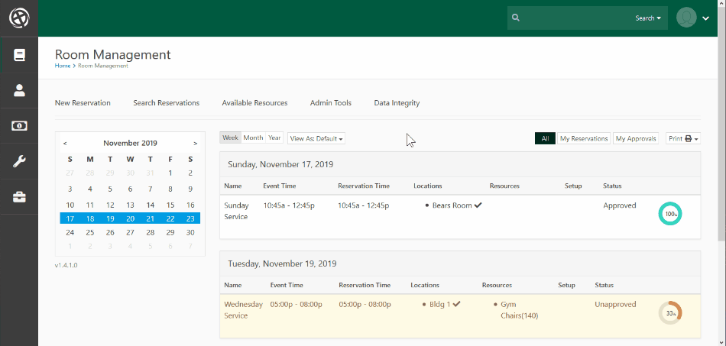
Task: Filter by My Approvals
Action: 636,138
